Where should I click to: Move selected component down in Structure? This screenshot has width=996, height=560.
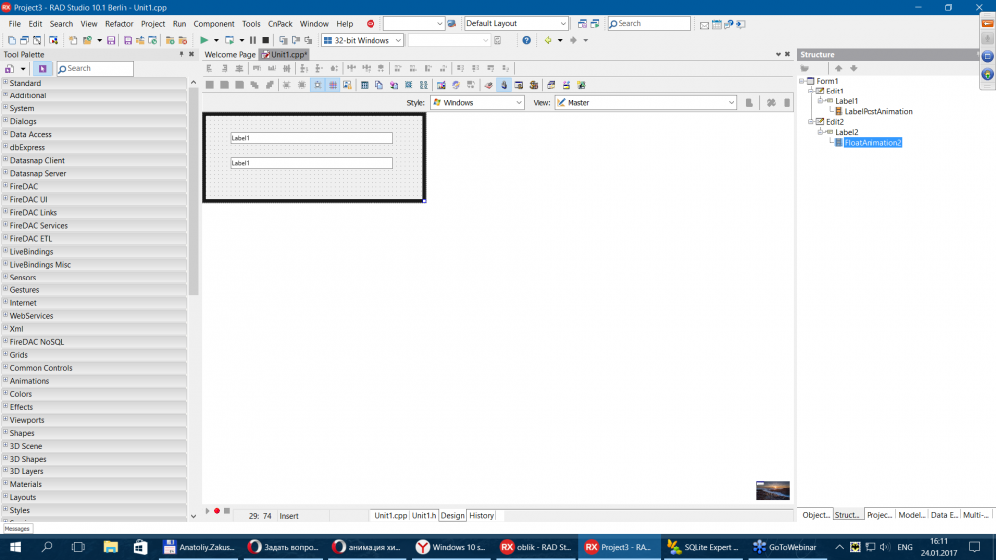point(854,68)
